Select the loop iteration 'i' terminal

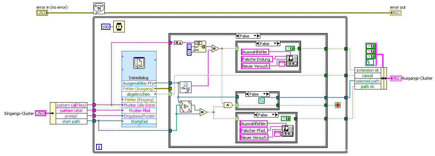click(99, 147)
